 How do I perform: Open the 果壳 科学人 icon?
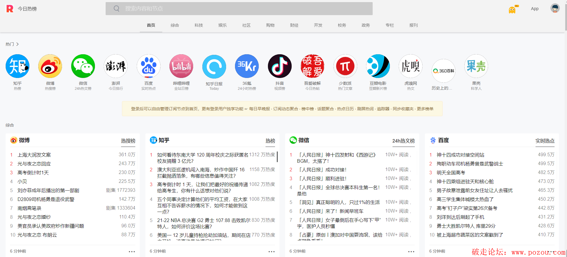(476, 66)
